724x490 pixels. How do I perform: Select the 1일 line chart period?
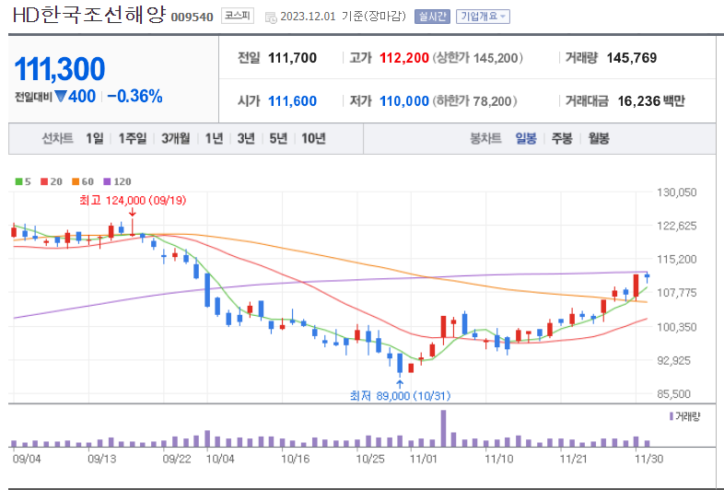click(x=95, y=139)
